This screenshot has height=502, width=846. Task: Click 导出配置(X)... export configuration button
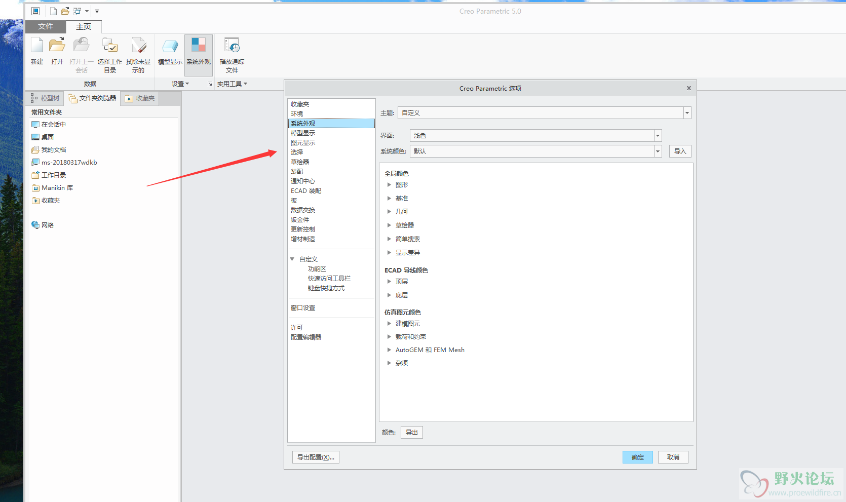coord(316,457)
